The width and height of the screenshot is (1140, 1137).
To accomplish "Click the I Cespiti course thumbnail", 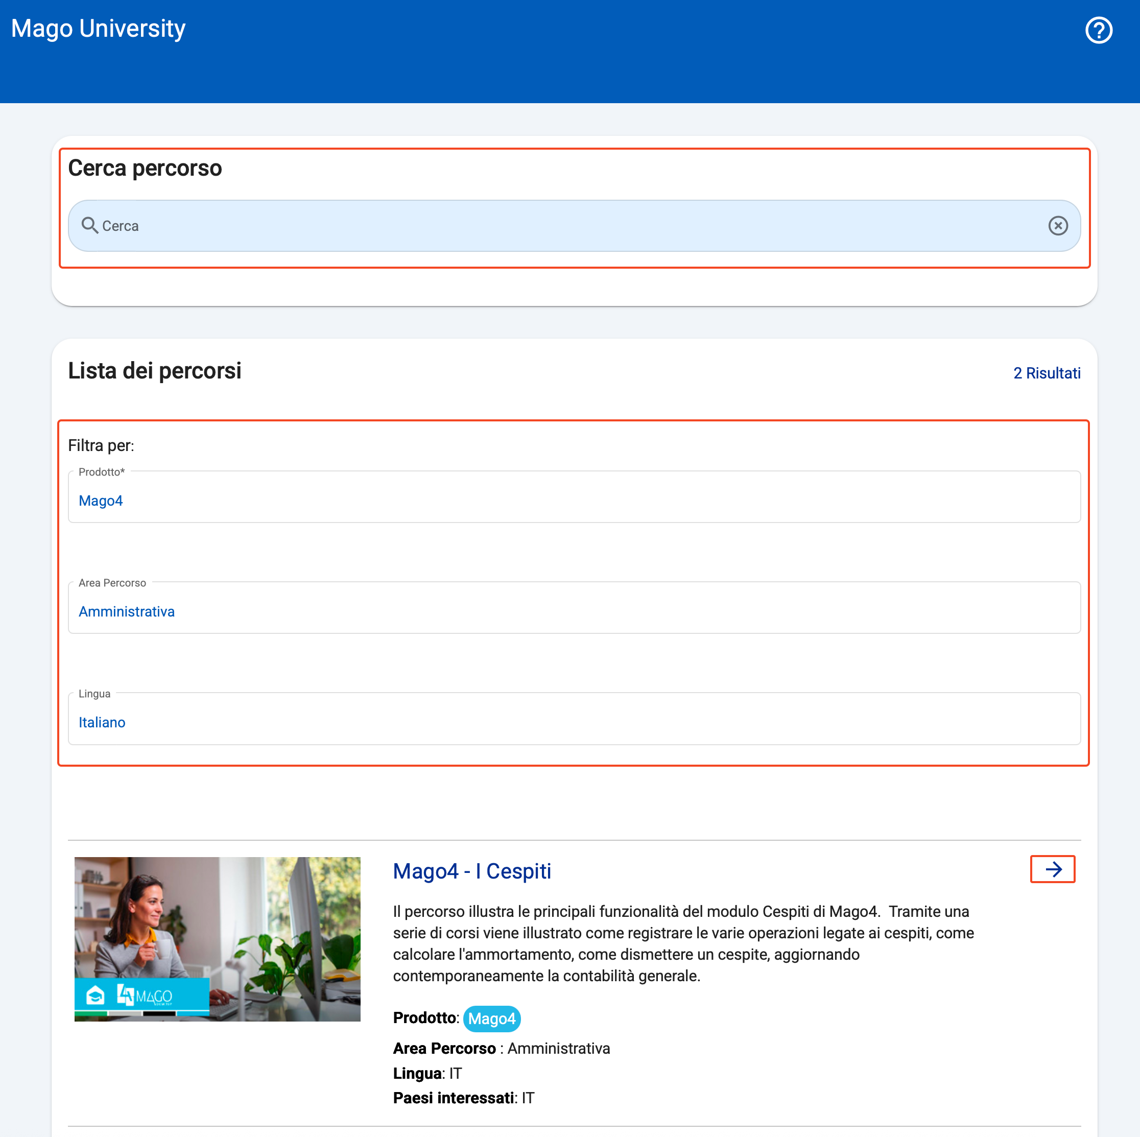I will [217, 939].
